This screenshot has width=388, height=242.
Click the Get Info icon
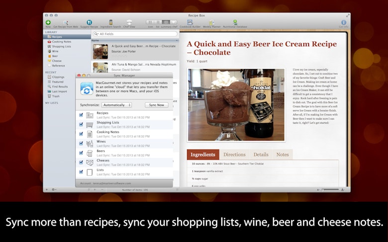click(x=343, y=23)
